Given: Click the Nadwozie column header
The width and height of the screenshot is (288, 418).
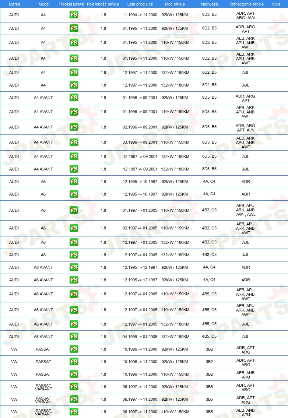Looking at the screenshot, I should coord(210,4).
